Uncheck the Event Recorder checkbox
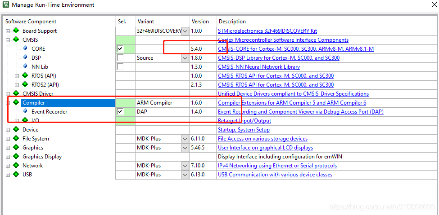The image size is (439, 215). (120, 112)
